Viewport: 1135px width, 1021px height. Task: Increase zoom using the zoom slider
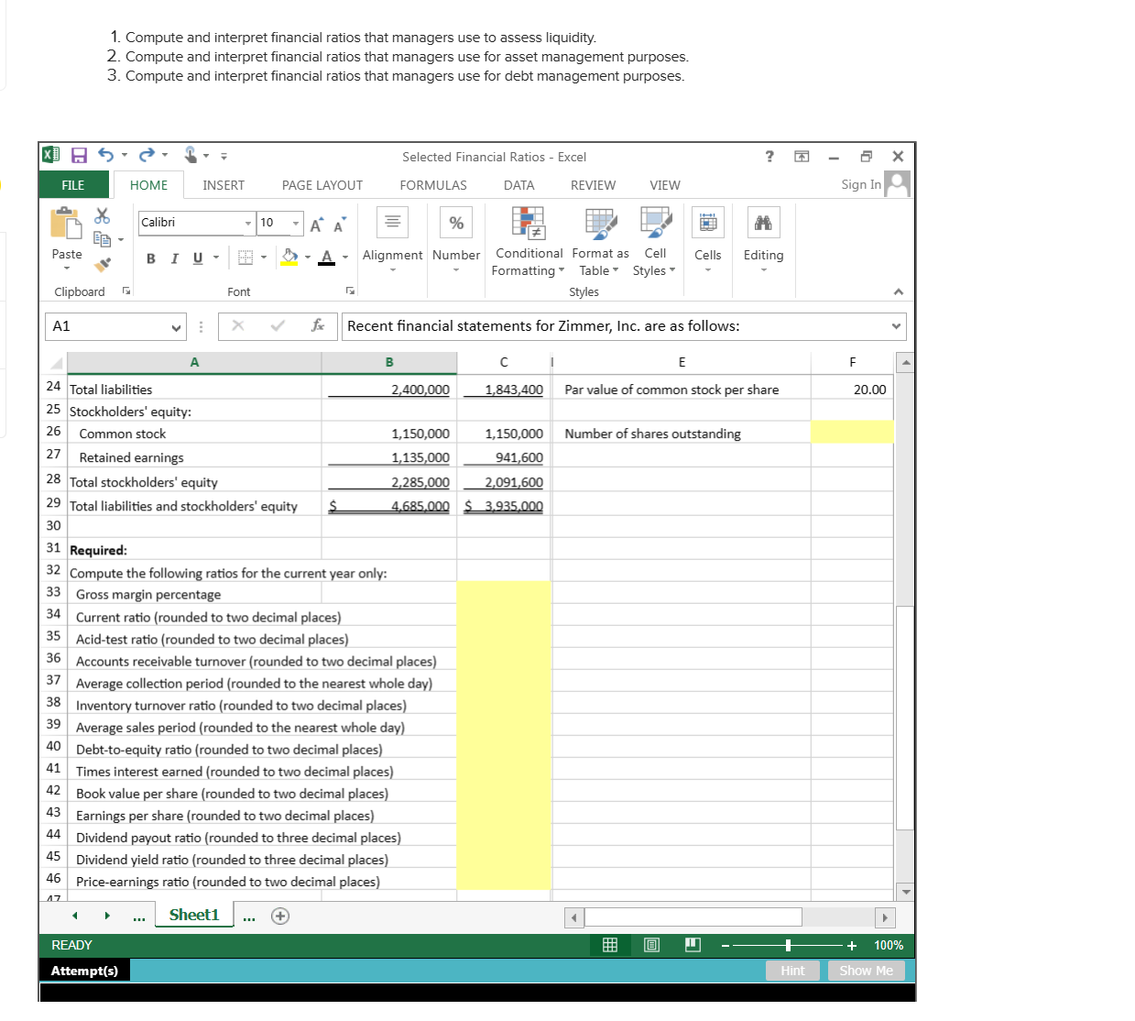[851, 945]
